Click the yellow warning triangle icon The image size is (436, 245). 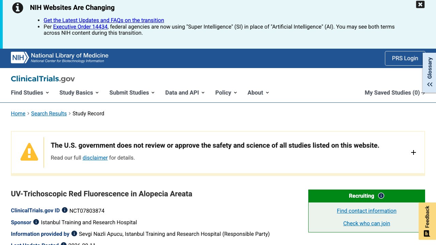pyautogui.click(x=29, y=152)
